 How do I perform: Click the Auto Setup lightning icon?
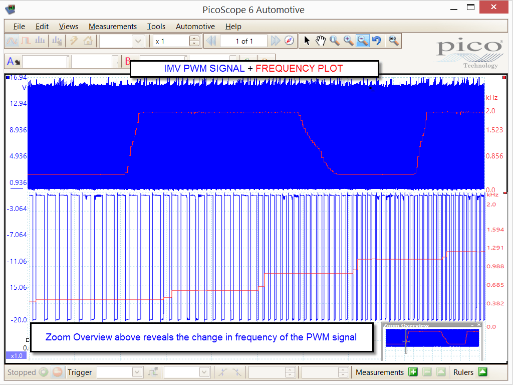(x=74, y=41)
